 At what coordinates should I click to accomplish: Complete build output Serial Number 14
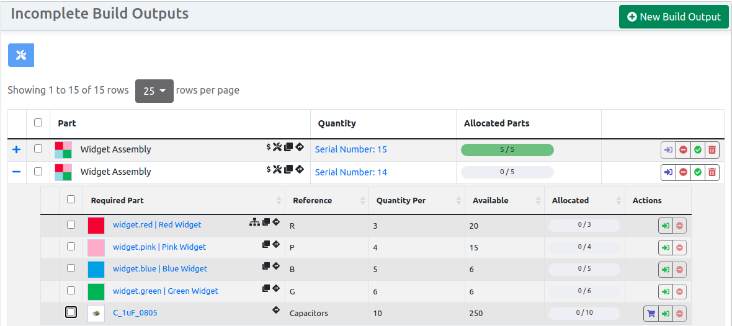pyautogui.click(x=698, y=172)
